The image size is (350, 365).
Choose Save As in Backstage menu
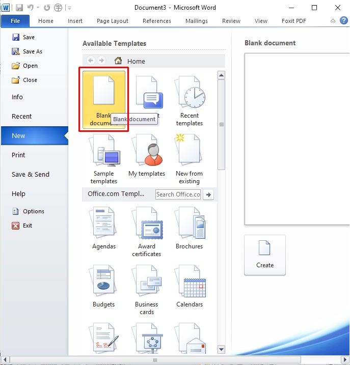(27, 51)
